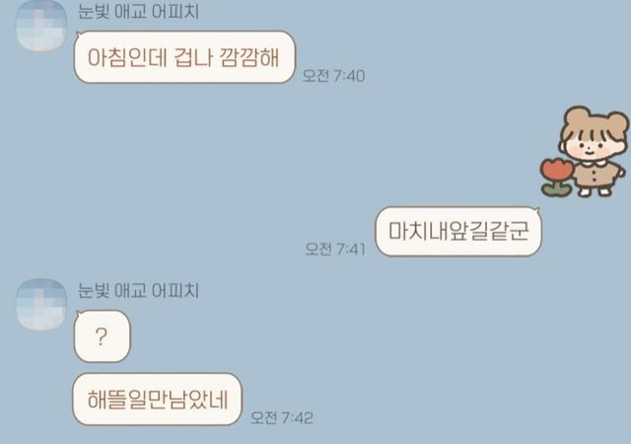Select the 마치내앞길같군 message bubble

[458, 231]
